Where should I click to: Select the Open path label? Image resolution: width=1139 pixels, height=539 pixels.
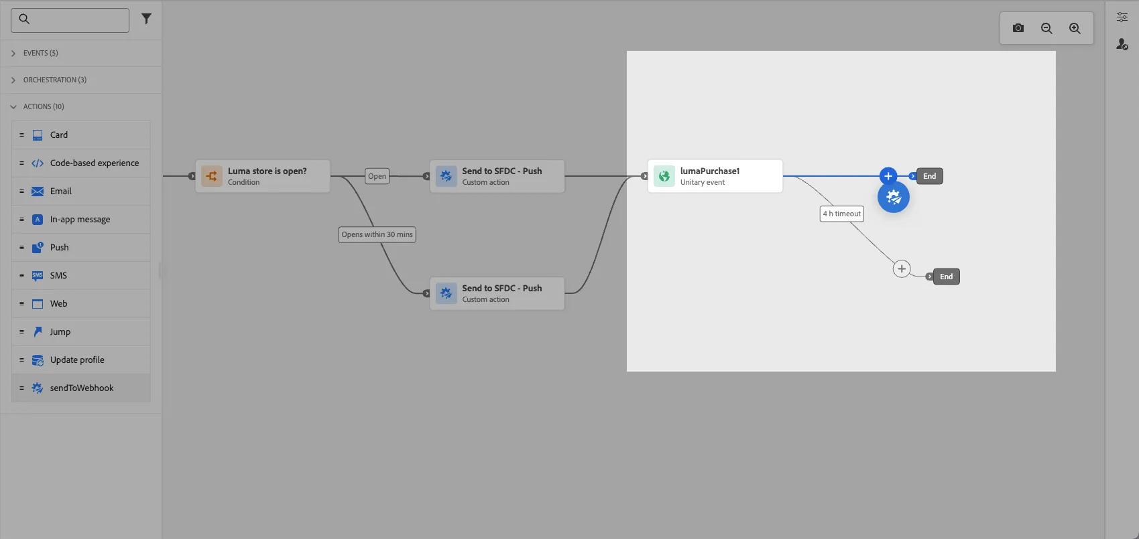(377, 176)
